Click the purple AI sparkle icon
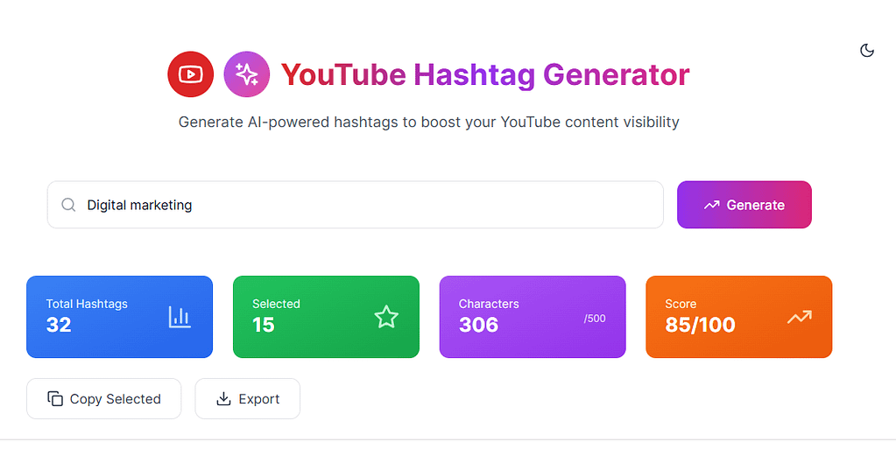 pyautogui.click(x=246, y=74)
